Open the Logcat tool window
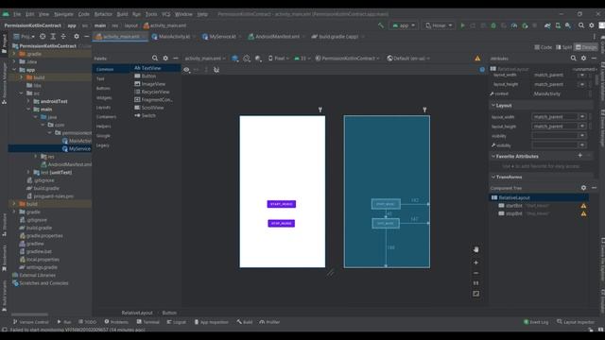Screen dimensions: 605x340 (x=177, y=322)
